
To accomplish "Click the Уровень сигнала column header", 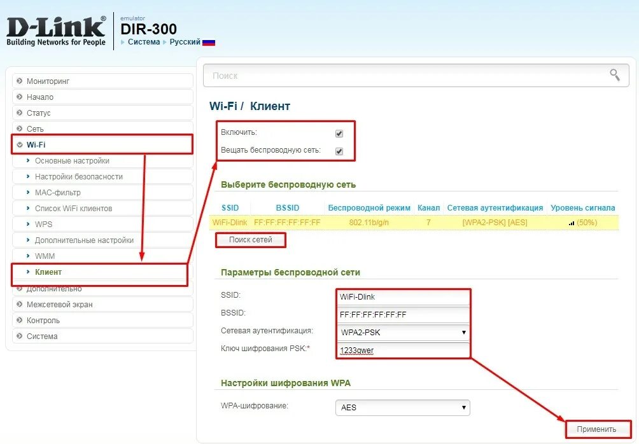I will 583,208.
